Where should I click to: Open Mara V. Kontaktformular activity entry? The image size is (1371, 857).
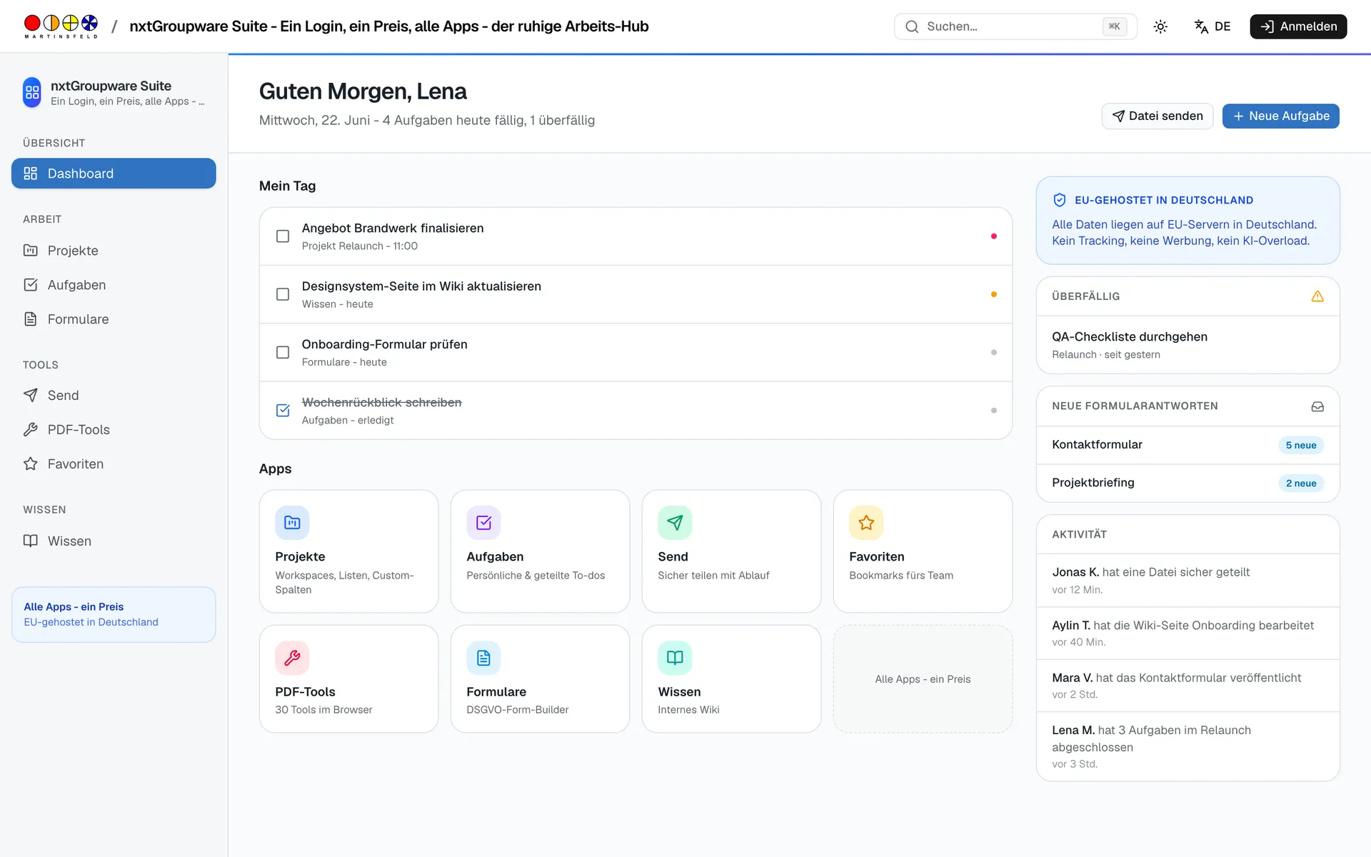[x=1187, y=686]
